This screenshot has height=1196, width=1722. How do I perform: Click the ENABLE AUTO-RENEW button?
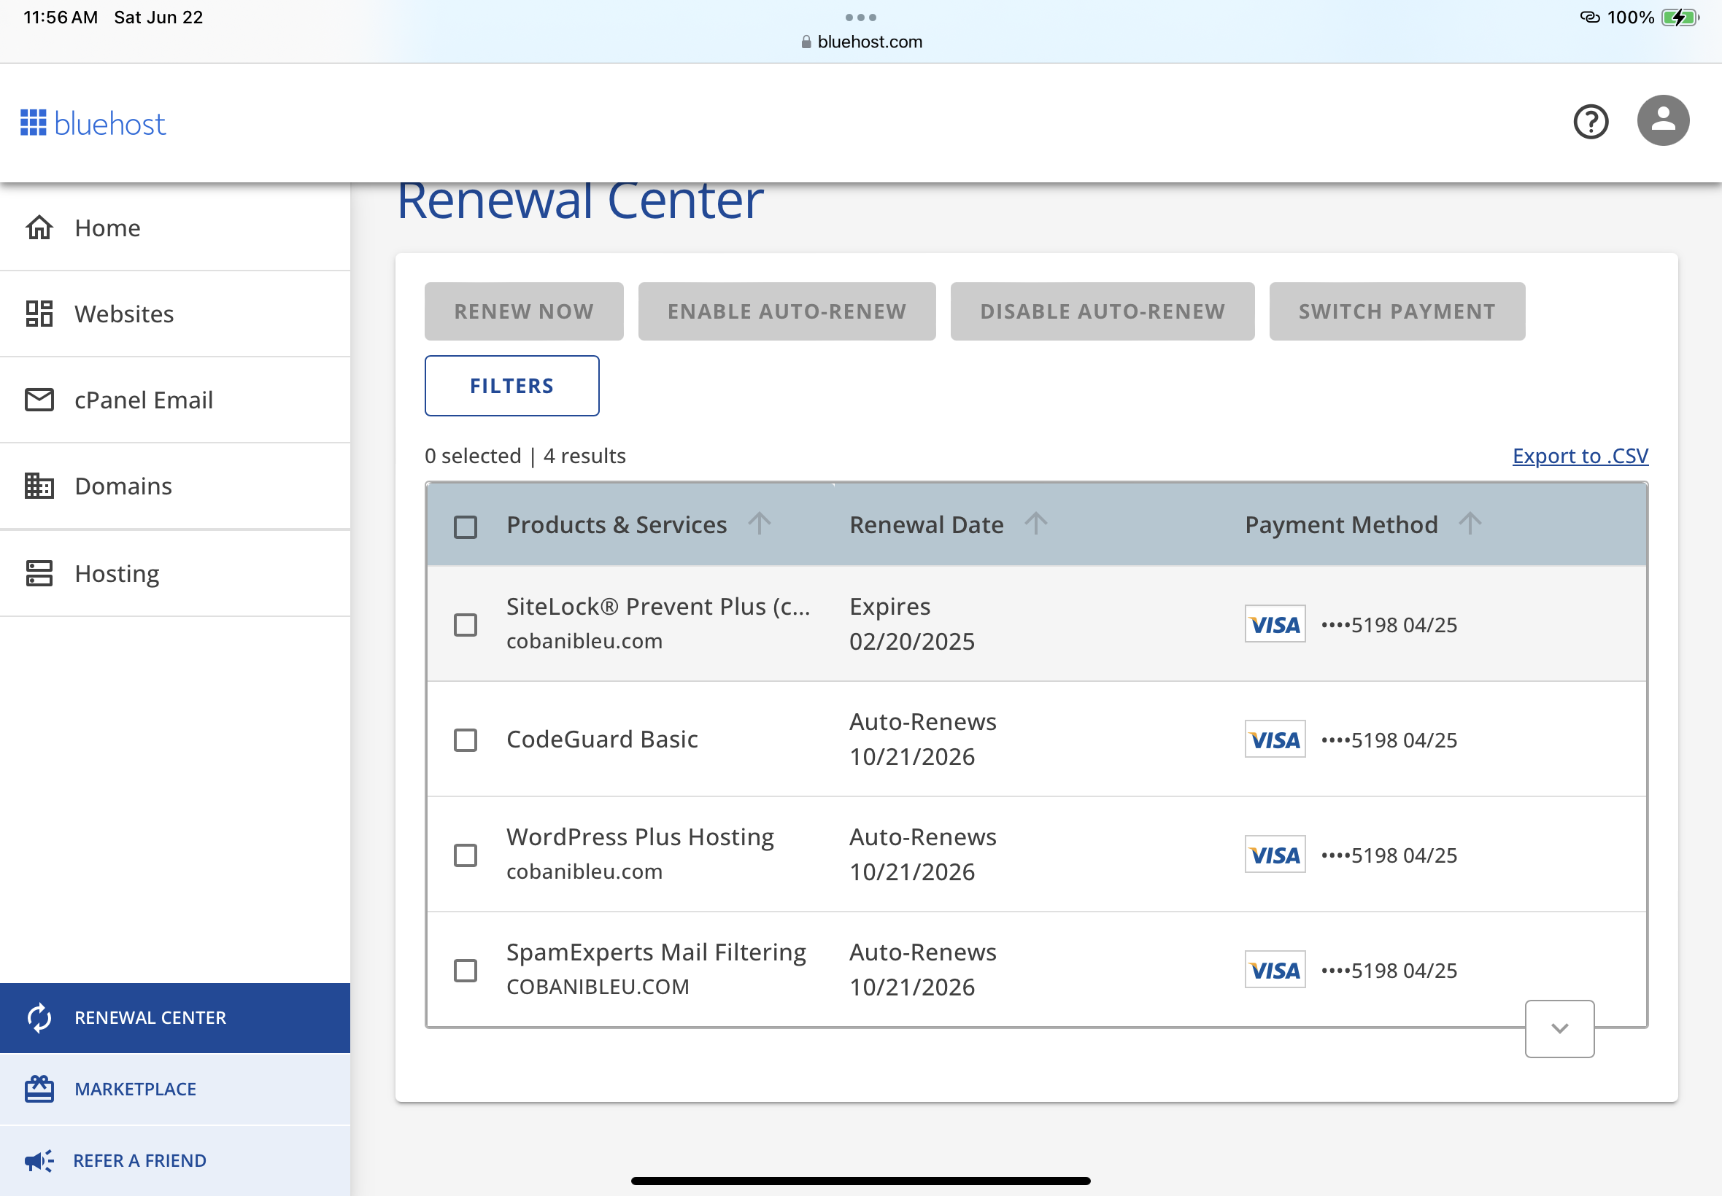(x=787, y=311)
